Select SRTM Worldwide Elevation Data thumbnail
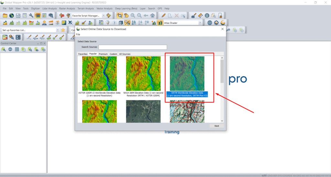 [187, 74]
